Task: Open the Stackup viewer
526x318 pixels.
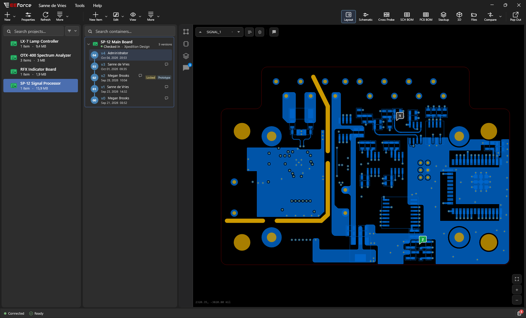Action: (444, 16)
